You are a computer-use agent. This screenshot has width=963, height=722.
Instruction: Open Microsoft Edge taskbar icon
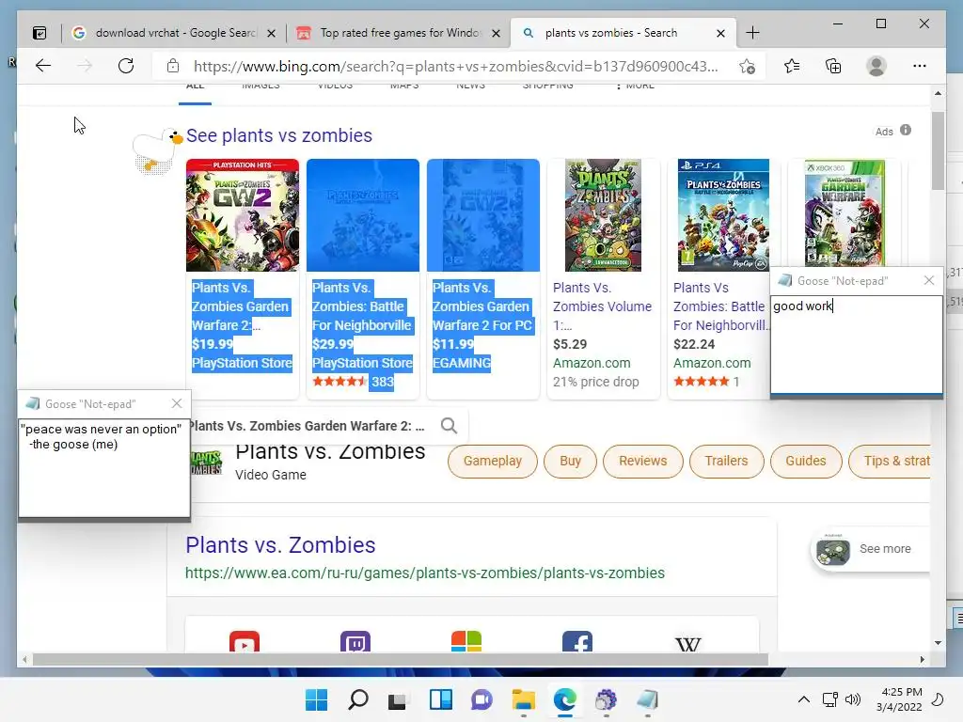click(565, 699)
